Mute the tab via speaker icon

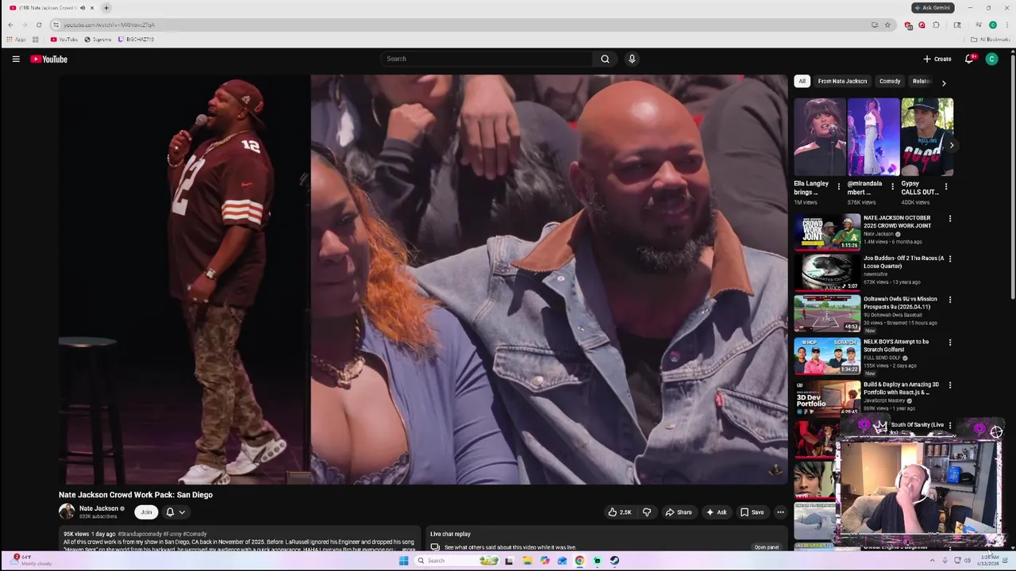click(82, 8)
